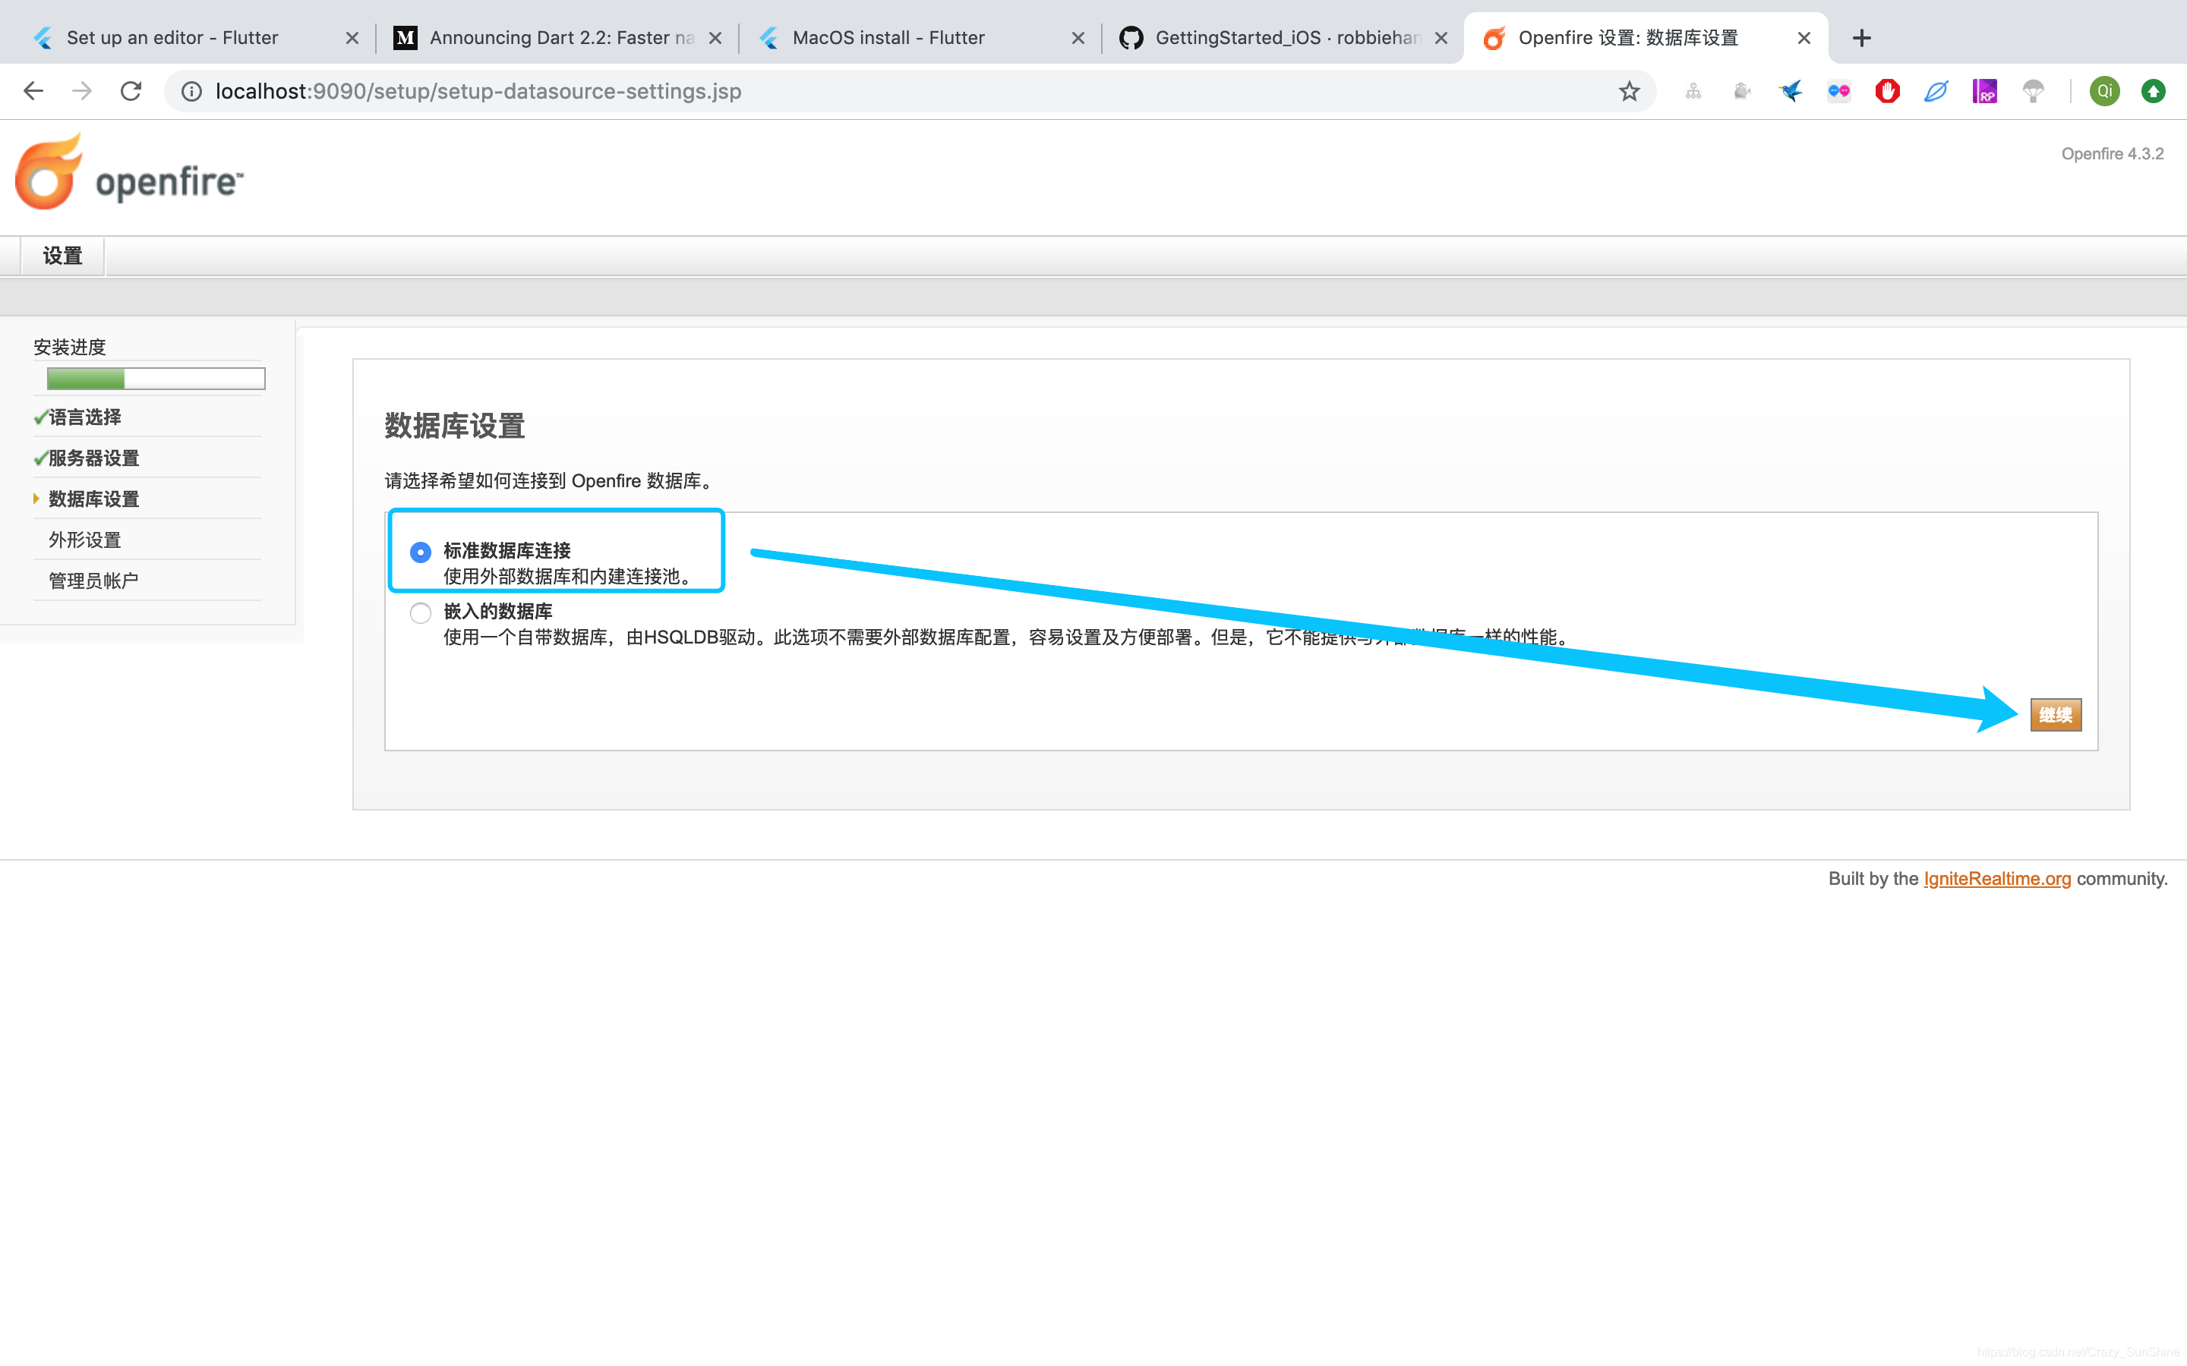The image size is (2187, 1366).
Task: Select the embedded database radio option
Action: [x=420, y=613]
